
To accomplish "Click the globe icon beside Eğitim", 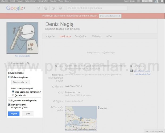I will pyautogui.click(x=54, y=101).
